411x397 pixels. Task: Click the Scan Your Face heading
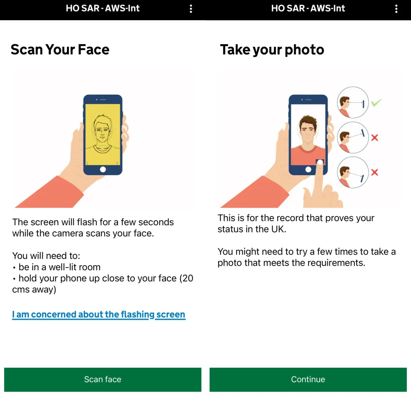pos(60,49)
